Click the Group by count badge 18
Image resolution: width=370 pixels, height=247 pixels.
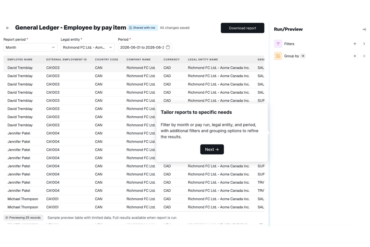pos(303,56)
